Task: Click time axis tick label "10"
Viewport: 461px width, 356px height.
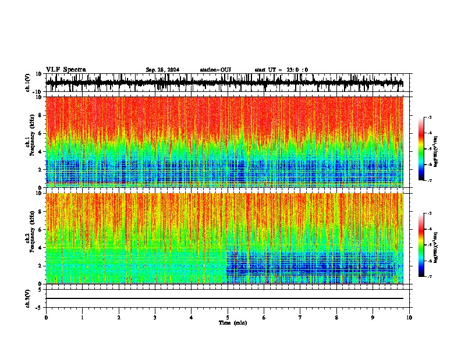Action: coord(409,318)
